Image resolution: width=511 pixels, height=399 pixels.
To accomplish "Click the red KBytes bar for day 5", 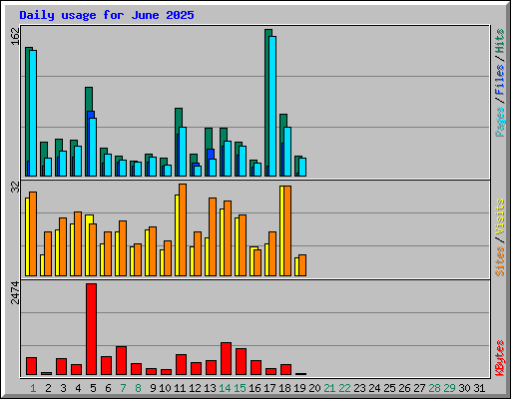I will (91, 329).
